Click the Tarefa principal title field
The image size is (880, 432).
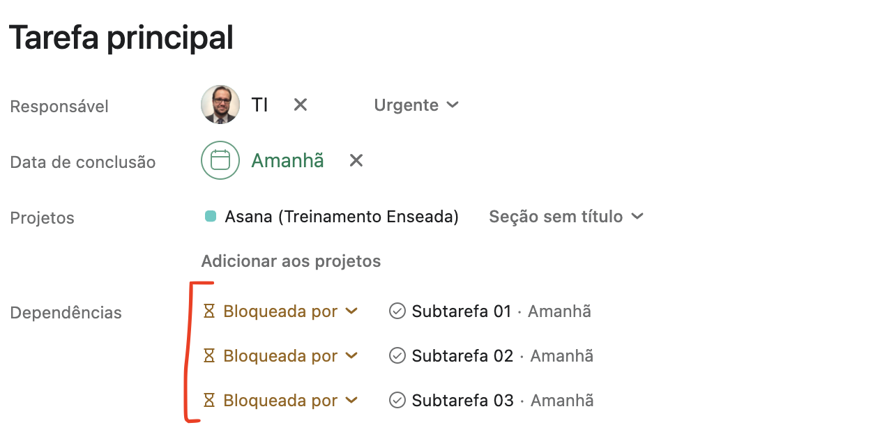(121, 38)
